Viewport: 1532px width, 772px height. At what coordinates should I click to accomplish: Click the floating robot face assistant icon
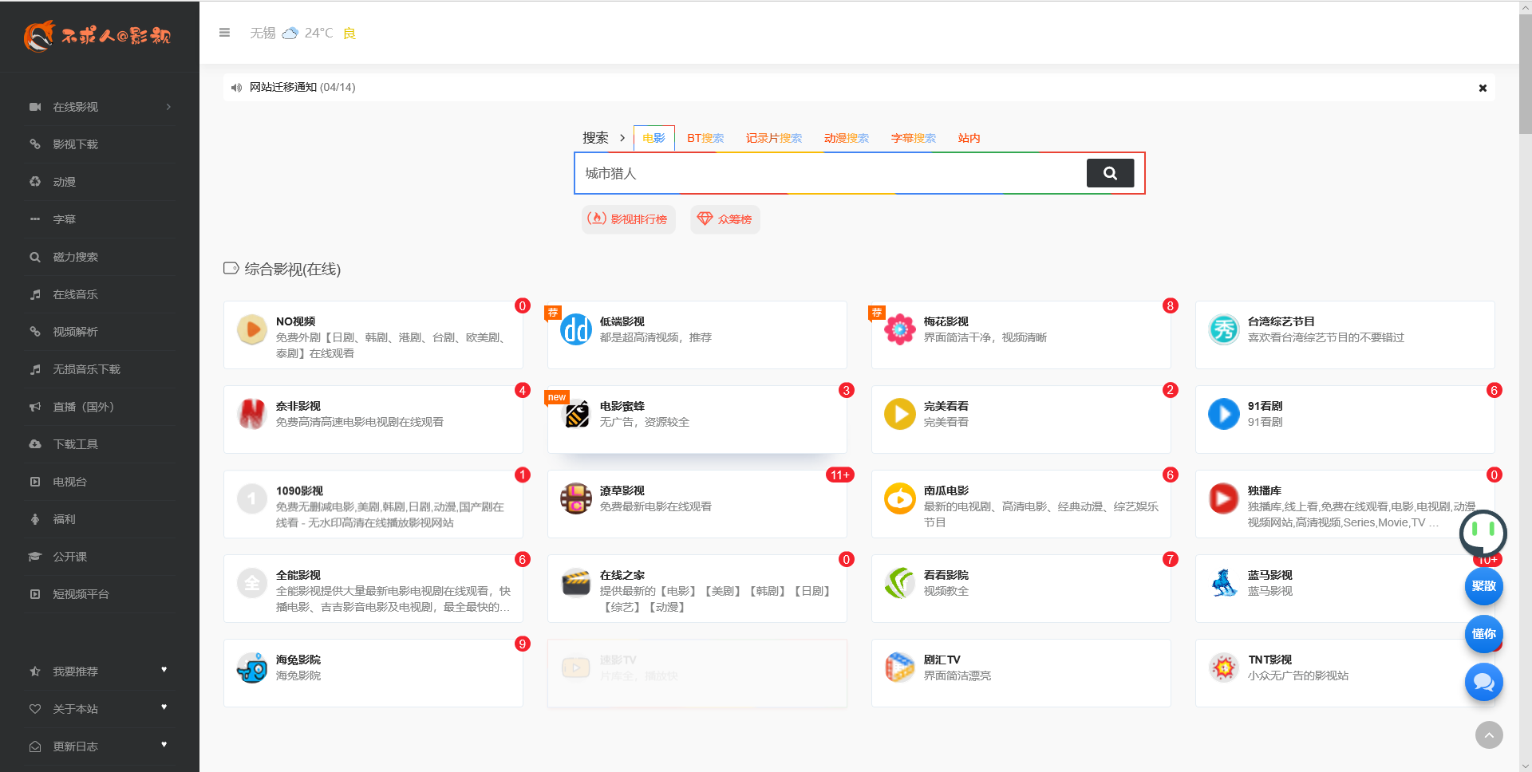[x=1483, y=532]
